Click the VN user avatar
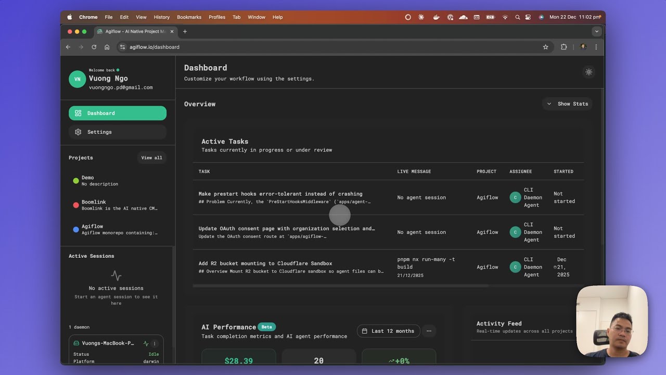The height and width of the screenshot is (375, 666). coord(77,79)
